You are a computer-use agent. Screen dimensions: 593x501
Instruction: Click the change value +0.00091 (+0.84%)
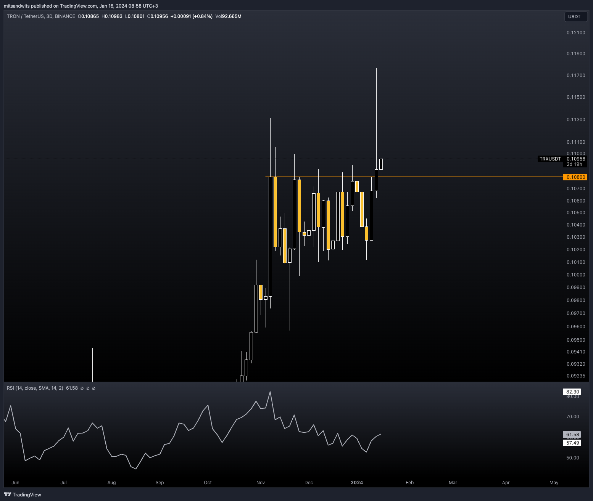[x=192, y=16]
